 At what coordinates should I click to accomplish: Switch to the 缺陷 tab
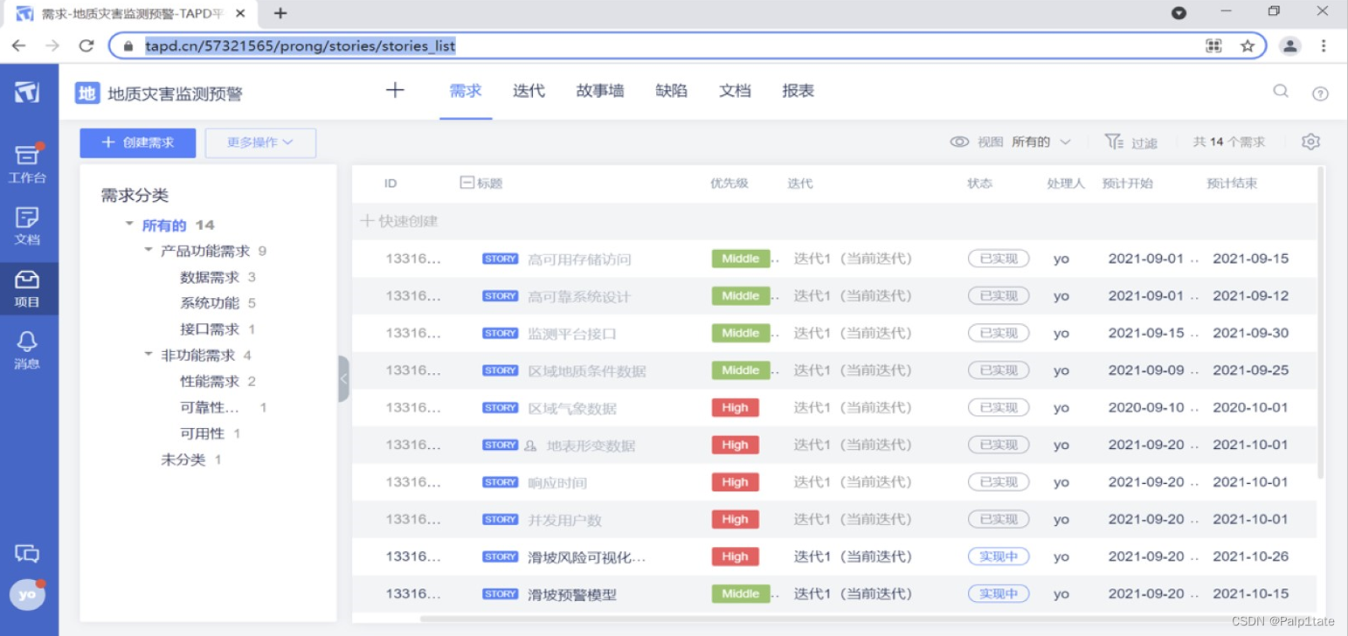point(671,91)
